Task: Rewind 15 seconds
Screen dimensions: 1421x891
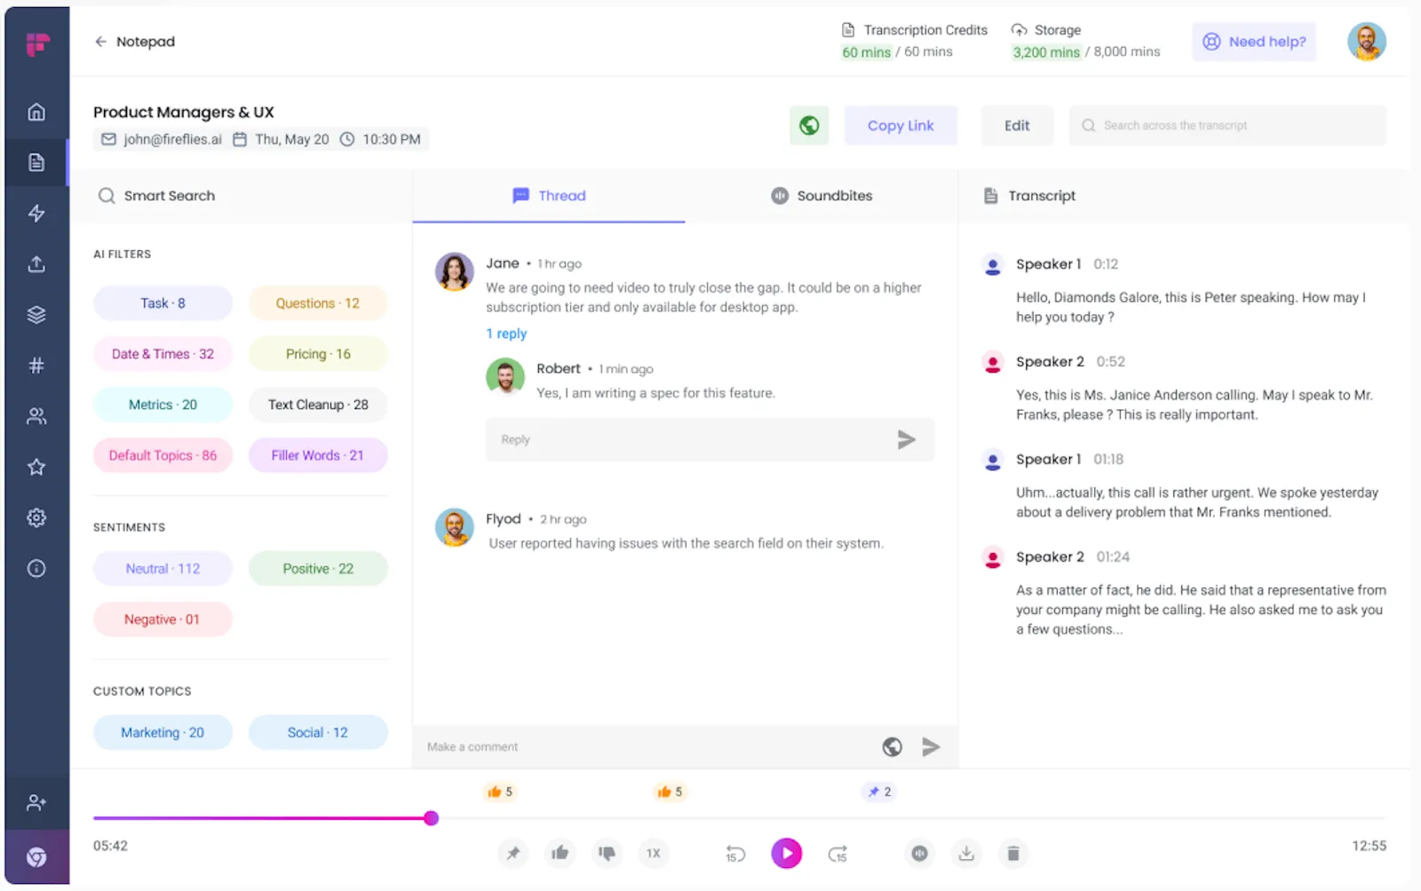Action: (x=735, y=854)
